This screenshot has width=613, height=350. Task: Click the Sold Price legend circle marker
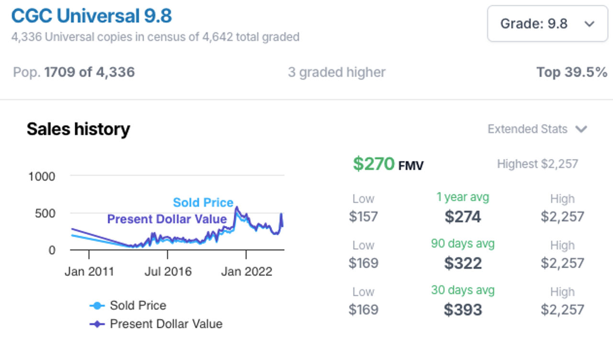[97, 306]
